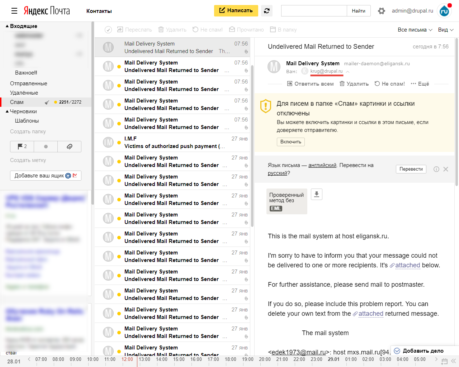Viewport: 459px width, 367px height.
Task: Expand recipient details arrow
Action: [347, 71]
